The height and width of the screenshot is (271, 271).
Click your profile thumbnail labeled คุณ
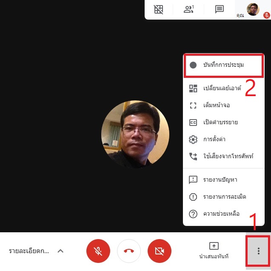tap(253, 9)
